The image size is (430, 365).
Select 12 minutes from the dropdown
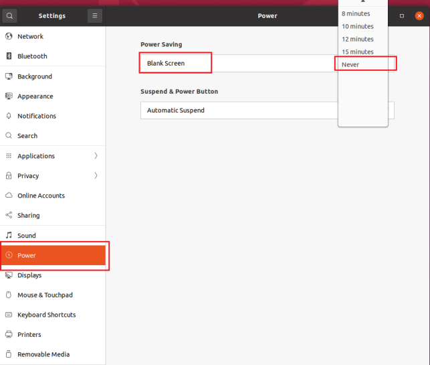click(363, 39)
